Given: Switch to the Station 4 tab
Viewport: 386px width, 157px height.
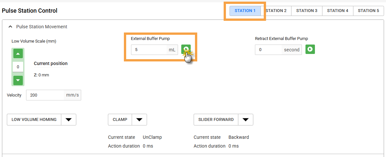Looking at the screenshot, I should pos(337,11).
